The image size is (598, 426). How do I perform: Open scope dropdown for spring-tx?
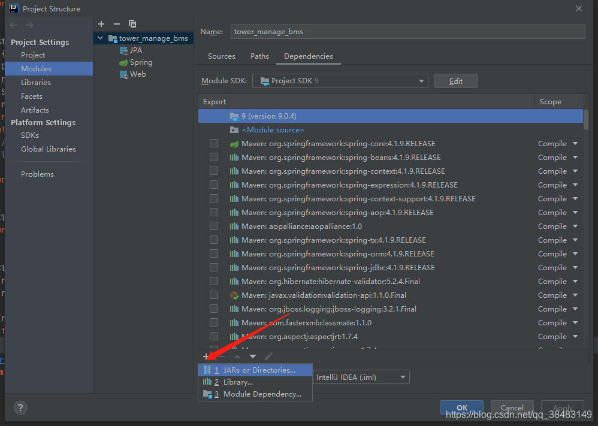[x=575, y=240]
